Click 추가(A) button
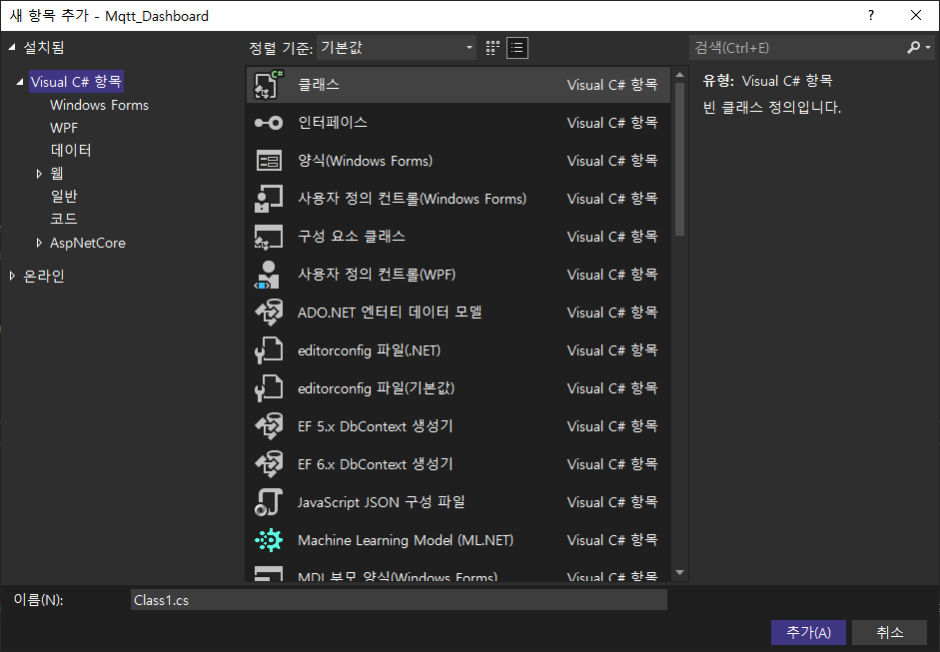Viewport: 940px width, 652px height. click(x=808, y=632)
